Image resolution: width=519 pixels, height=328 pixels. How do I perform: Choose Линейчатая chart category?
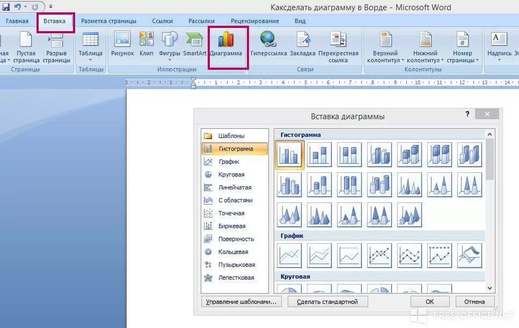[x=235, y=187]
